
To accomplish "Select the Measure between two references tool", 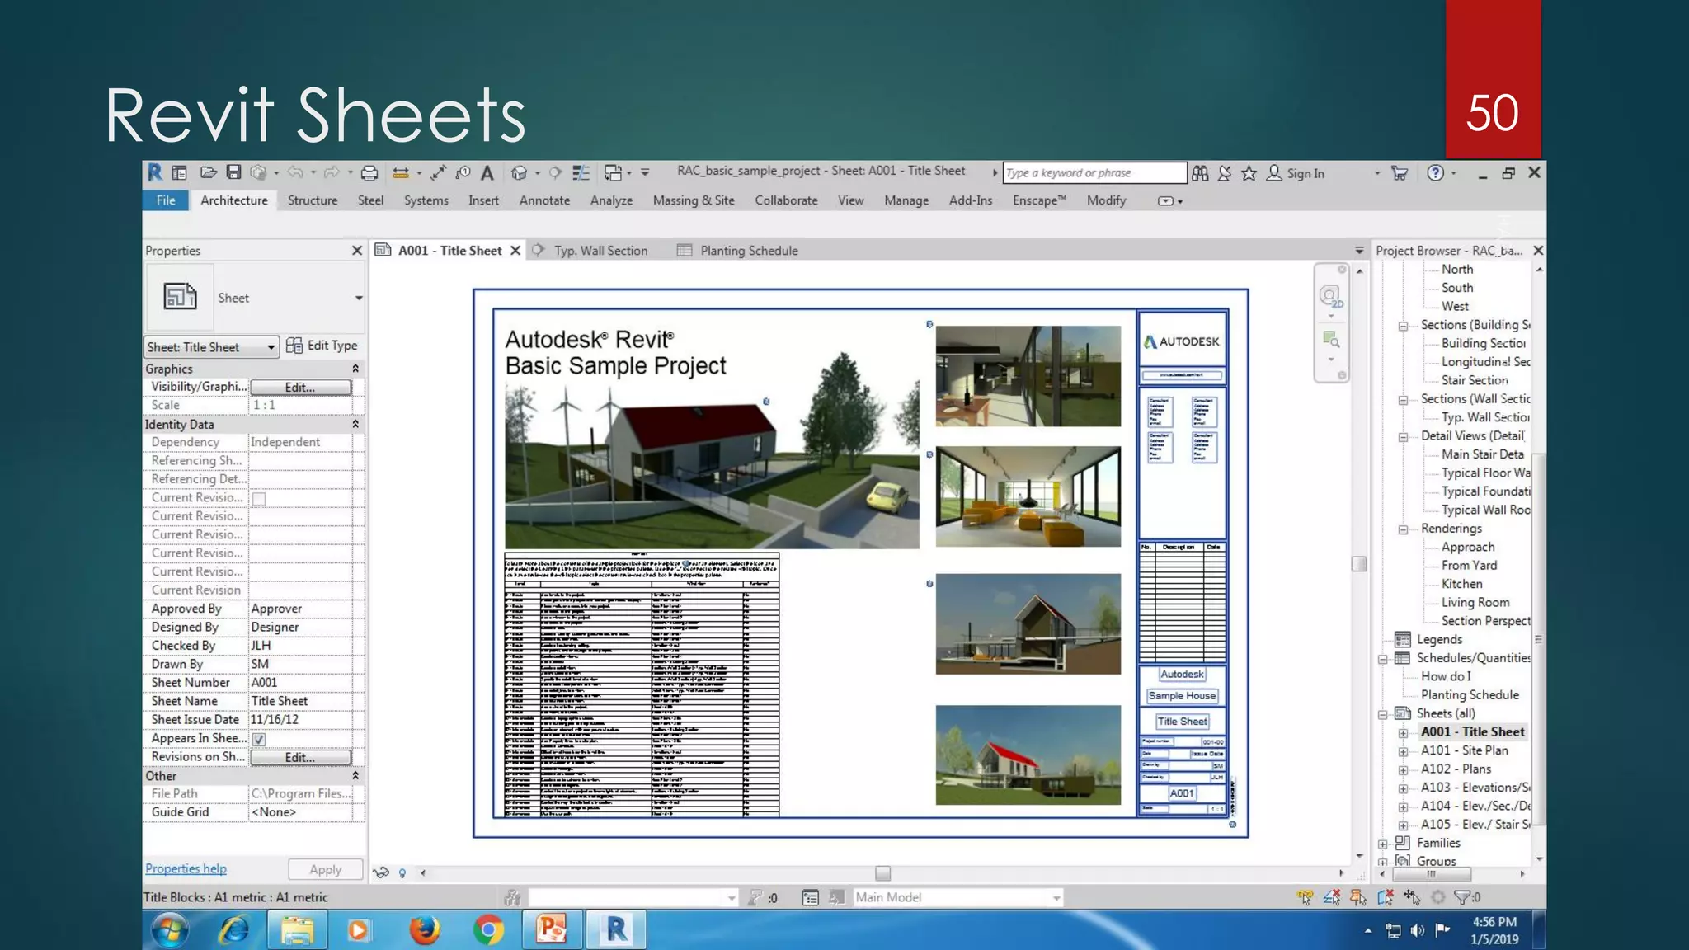I will [401, 172].
